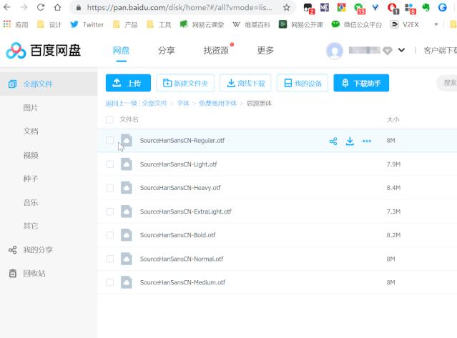Click the browser forward arrow
The height and width of the screenshot is (338, 457).
tap(24, 7)
